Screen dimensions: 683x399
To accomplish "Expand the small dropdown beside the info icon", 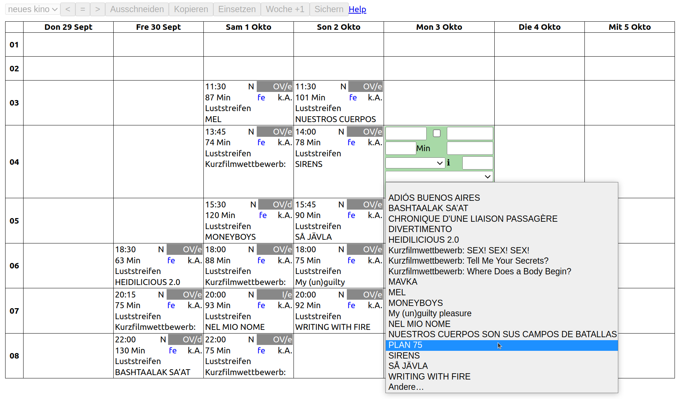I will pos(415,163).
